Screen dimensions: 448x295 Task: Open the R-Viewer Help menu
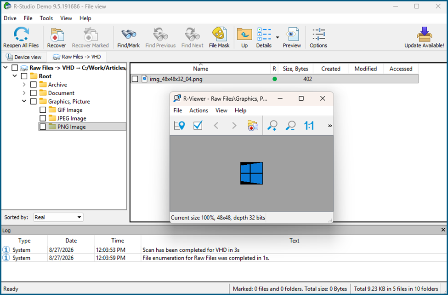click(x=241, y=110)
